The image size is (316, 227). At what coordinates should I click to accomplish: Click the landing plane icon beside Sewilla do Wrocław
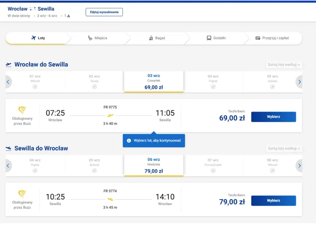click(x=8, y=148)
